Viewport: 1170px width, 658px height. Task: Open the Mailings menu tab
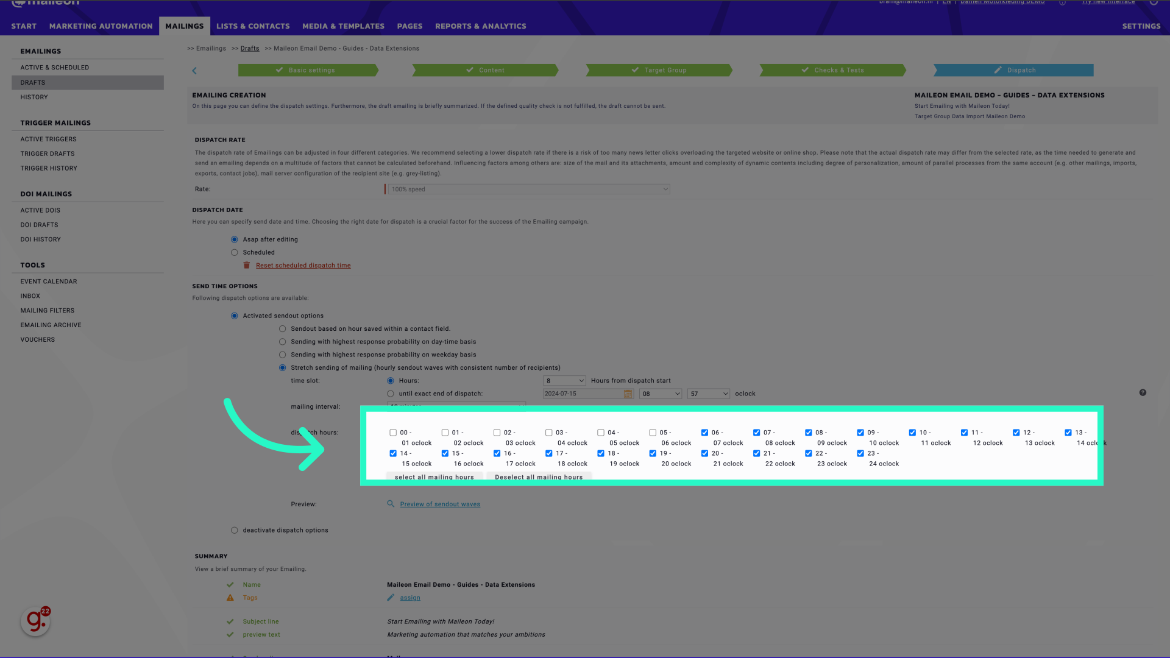(184, 26)
